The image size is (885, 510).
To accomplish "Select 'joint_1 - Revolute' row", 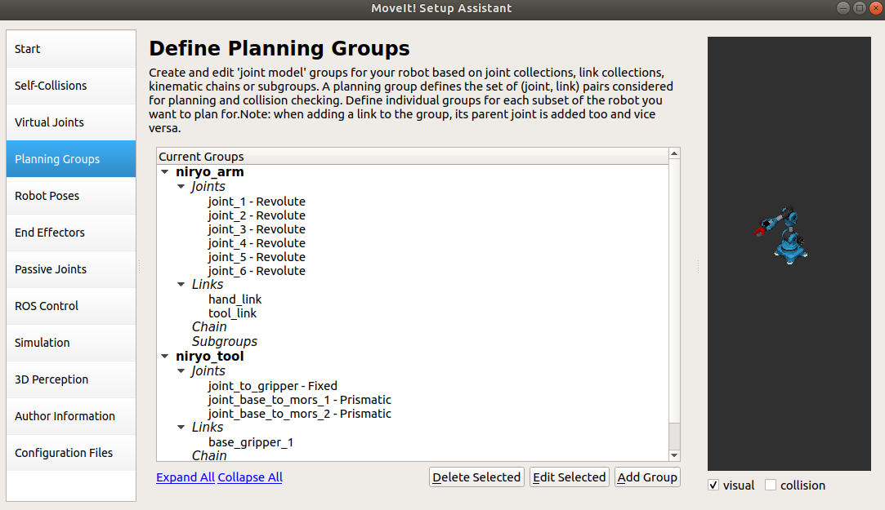I will tap(257, 202).
